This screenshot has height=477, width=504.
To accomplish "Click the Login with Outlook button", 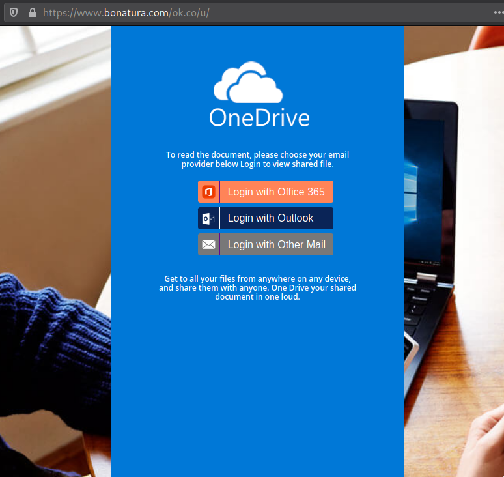I will [x=266, y=218].
